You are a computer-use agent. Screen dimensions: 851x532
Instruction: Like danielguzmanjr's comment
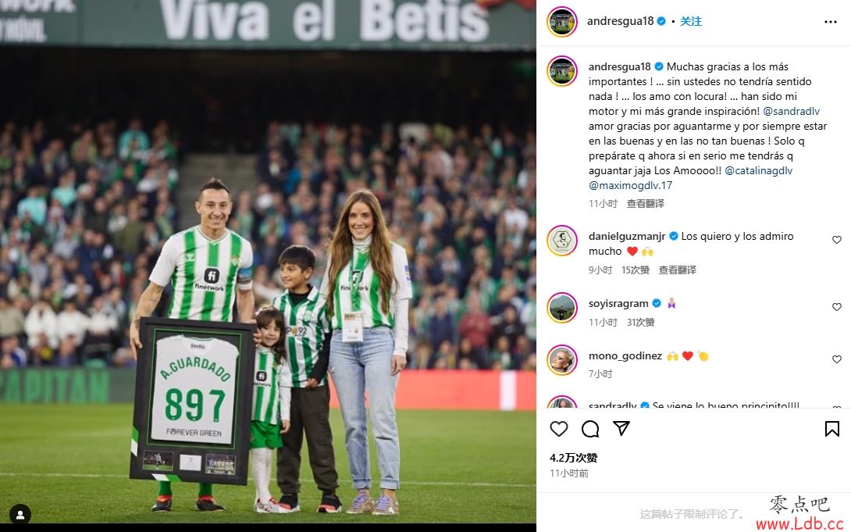[836, 240]
